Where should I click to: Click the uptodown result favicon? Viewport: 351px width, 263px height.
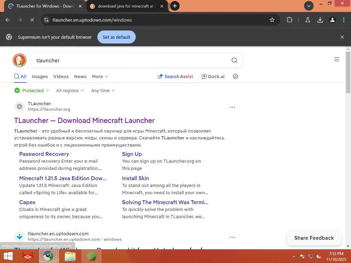click(x=20, y=237)
